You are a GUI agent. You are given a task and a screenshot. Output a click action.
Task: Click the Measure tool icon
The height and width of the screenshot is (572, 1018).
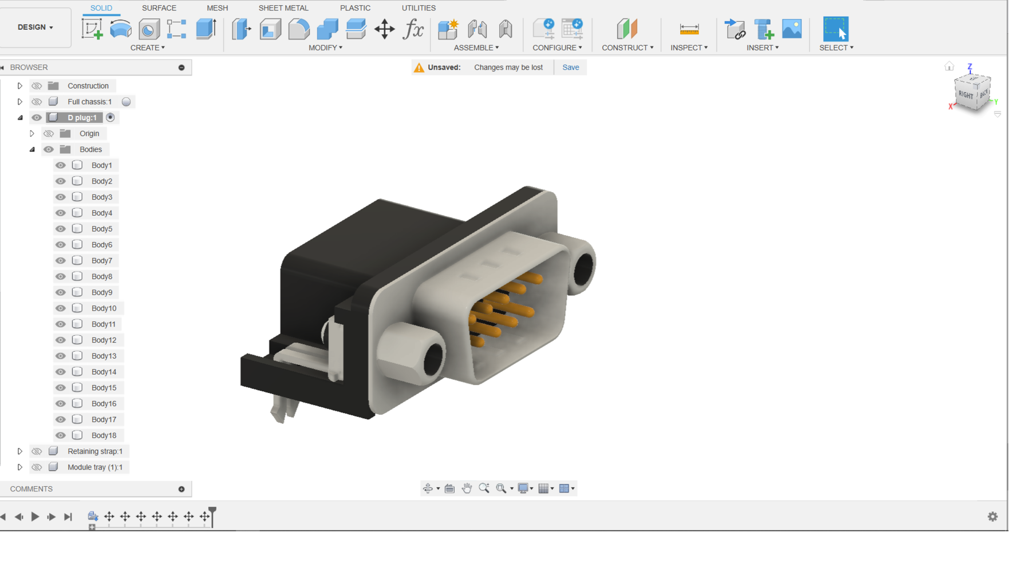(689, 29)
